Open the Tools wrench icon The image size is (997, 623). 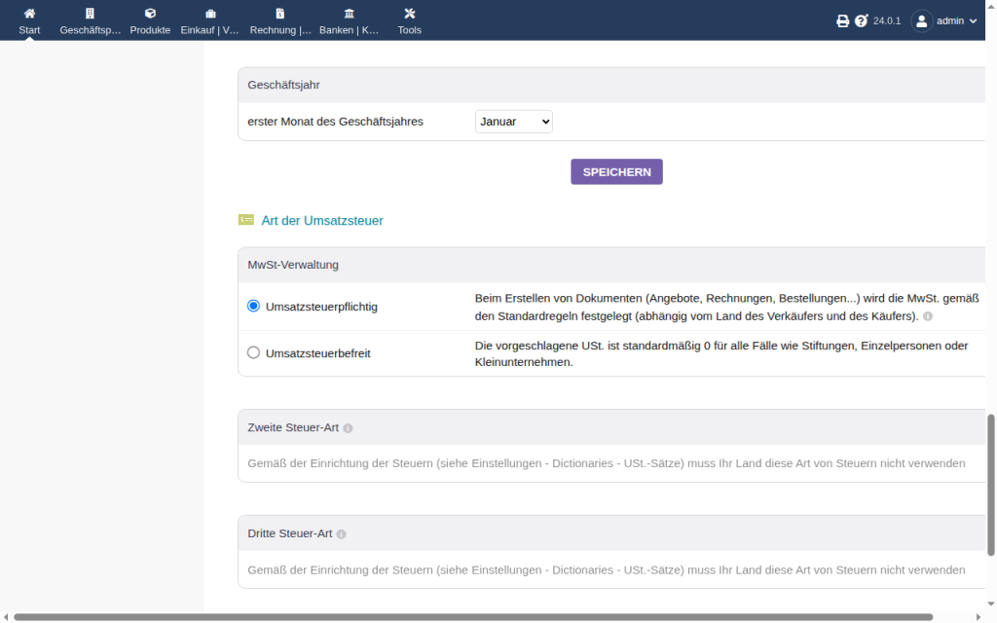pos(410,14)
